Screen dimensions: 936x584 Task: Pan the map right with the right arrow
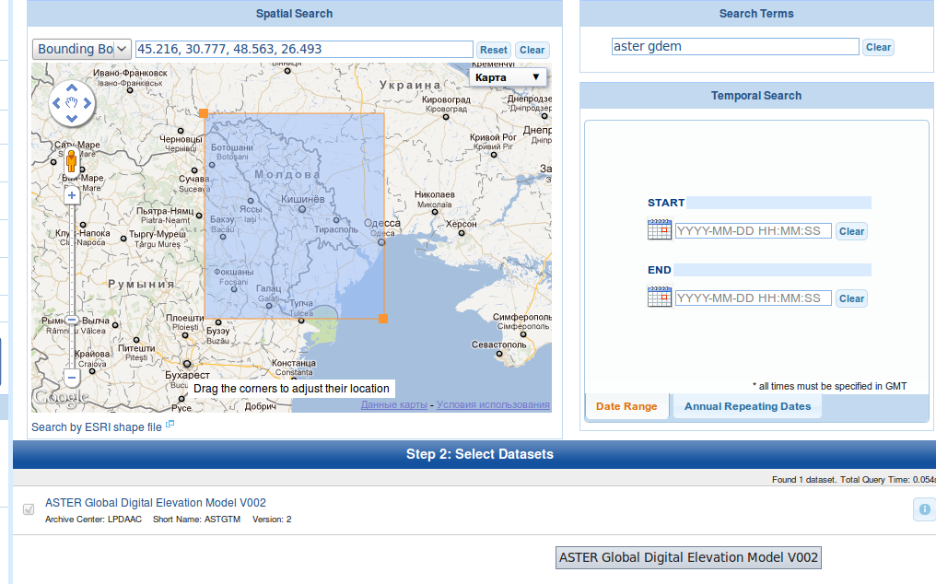coord(88,103)
